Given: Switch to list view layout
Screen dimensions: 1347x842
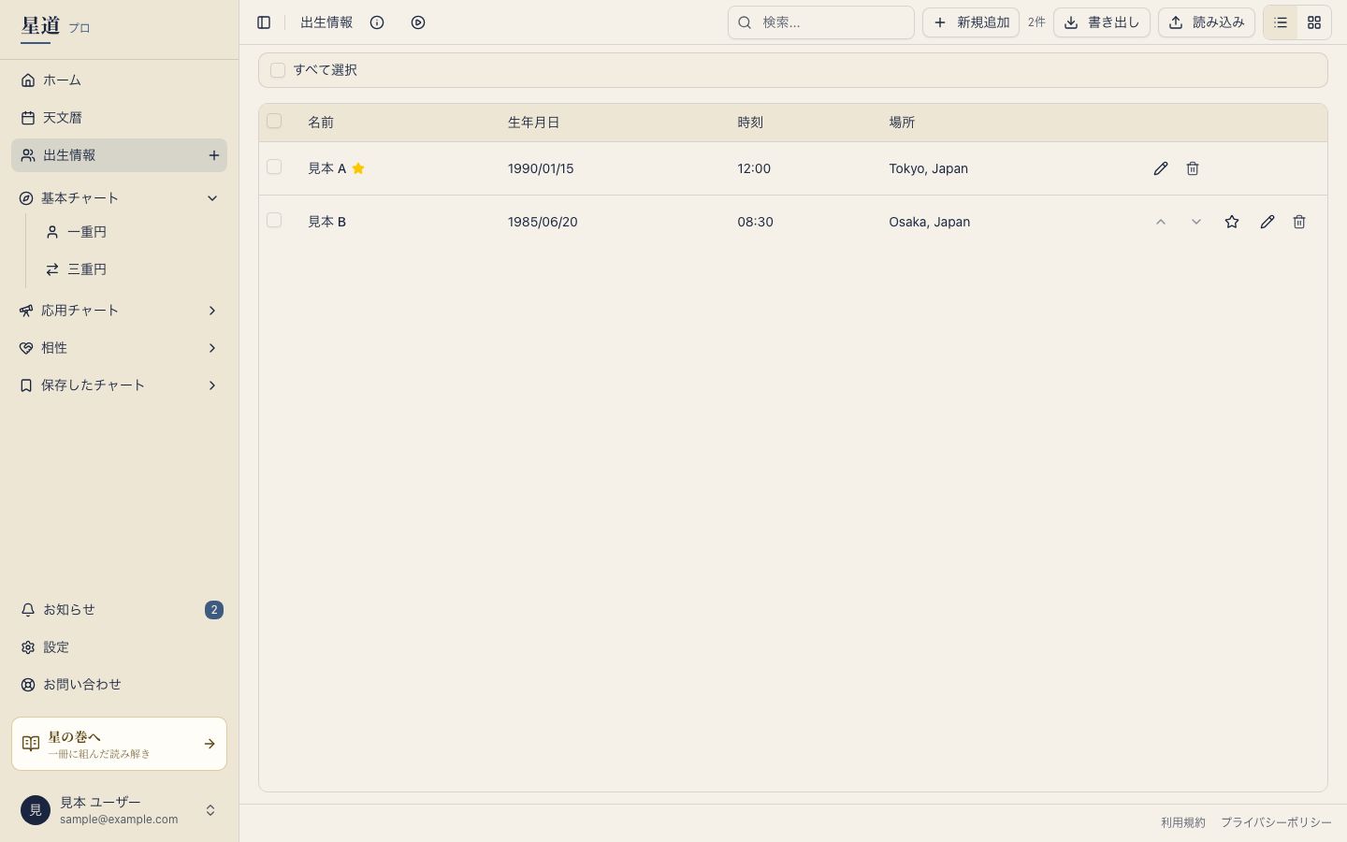Looking at the screenshot, I should pyautogui.click(x=1281, y=22).
